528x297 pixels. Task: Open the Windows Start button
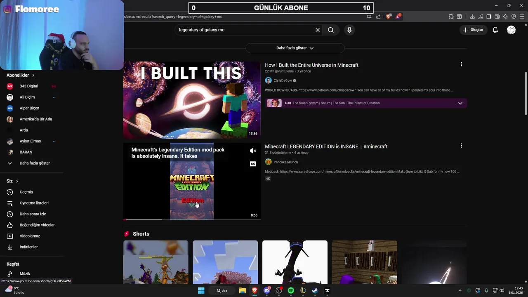(201, 290)
